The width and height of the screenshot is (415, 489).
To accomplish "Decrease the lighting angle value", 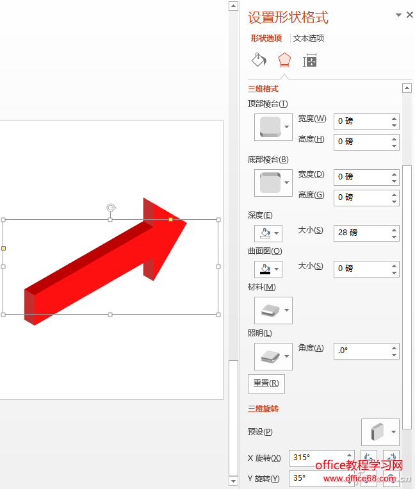I will 394,355.
